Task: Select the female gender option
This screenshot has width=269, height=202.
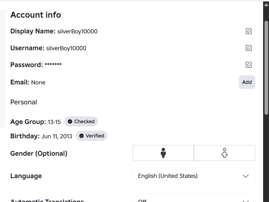Action: click(225, 153)
